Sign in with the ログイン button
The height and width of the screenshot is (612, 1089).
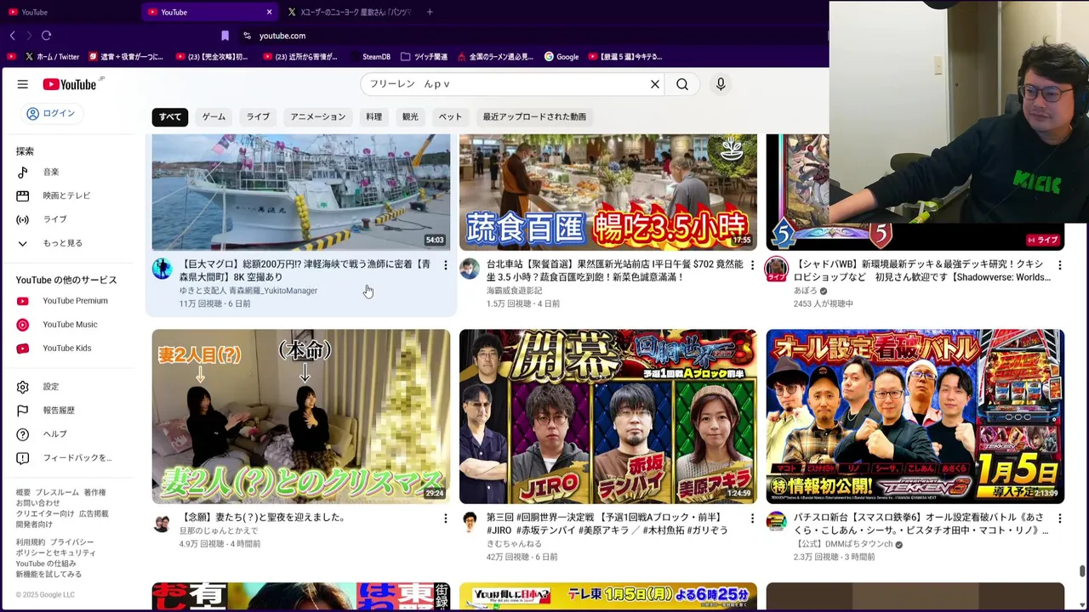pos(51,113)
